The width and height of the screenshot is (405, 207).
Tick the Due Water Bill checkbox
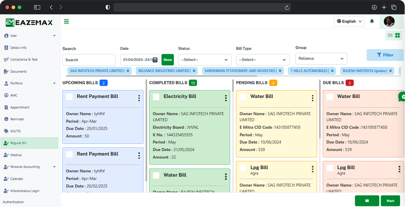tap(330, 97)
